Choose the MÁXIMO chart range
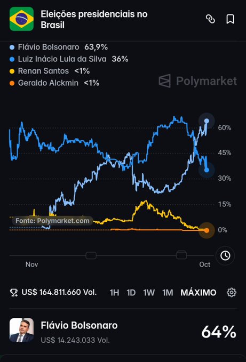Screen dimensions: 246x362 click(199, 293)
